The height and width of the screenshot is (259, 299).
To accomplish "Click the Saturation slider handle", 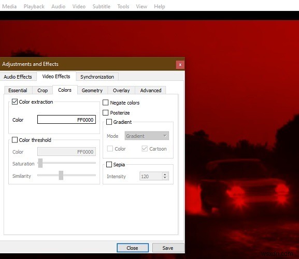I will click(40, 163).
